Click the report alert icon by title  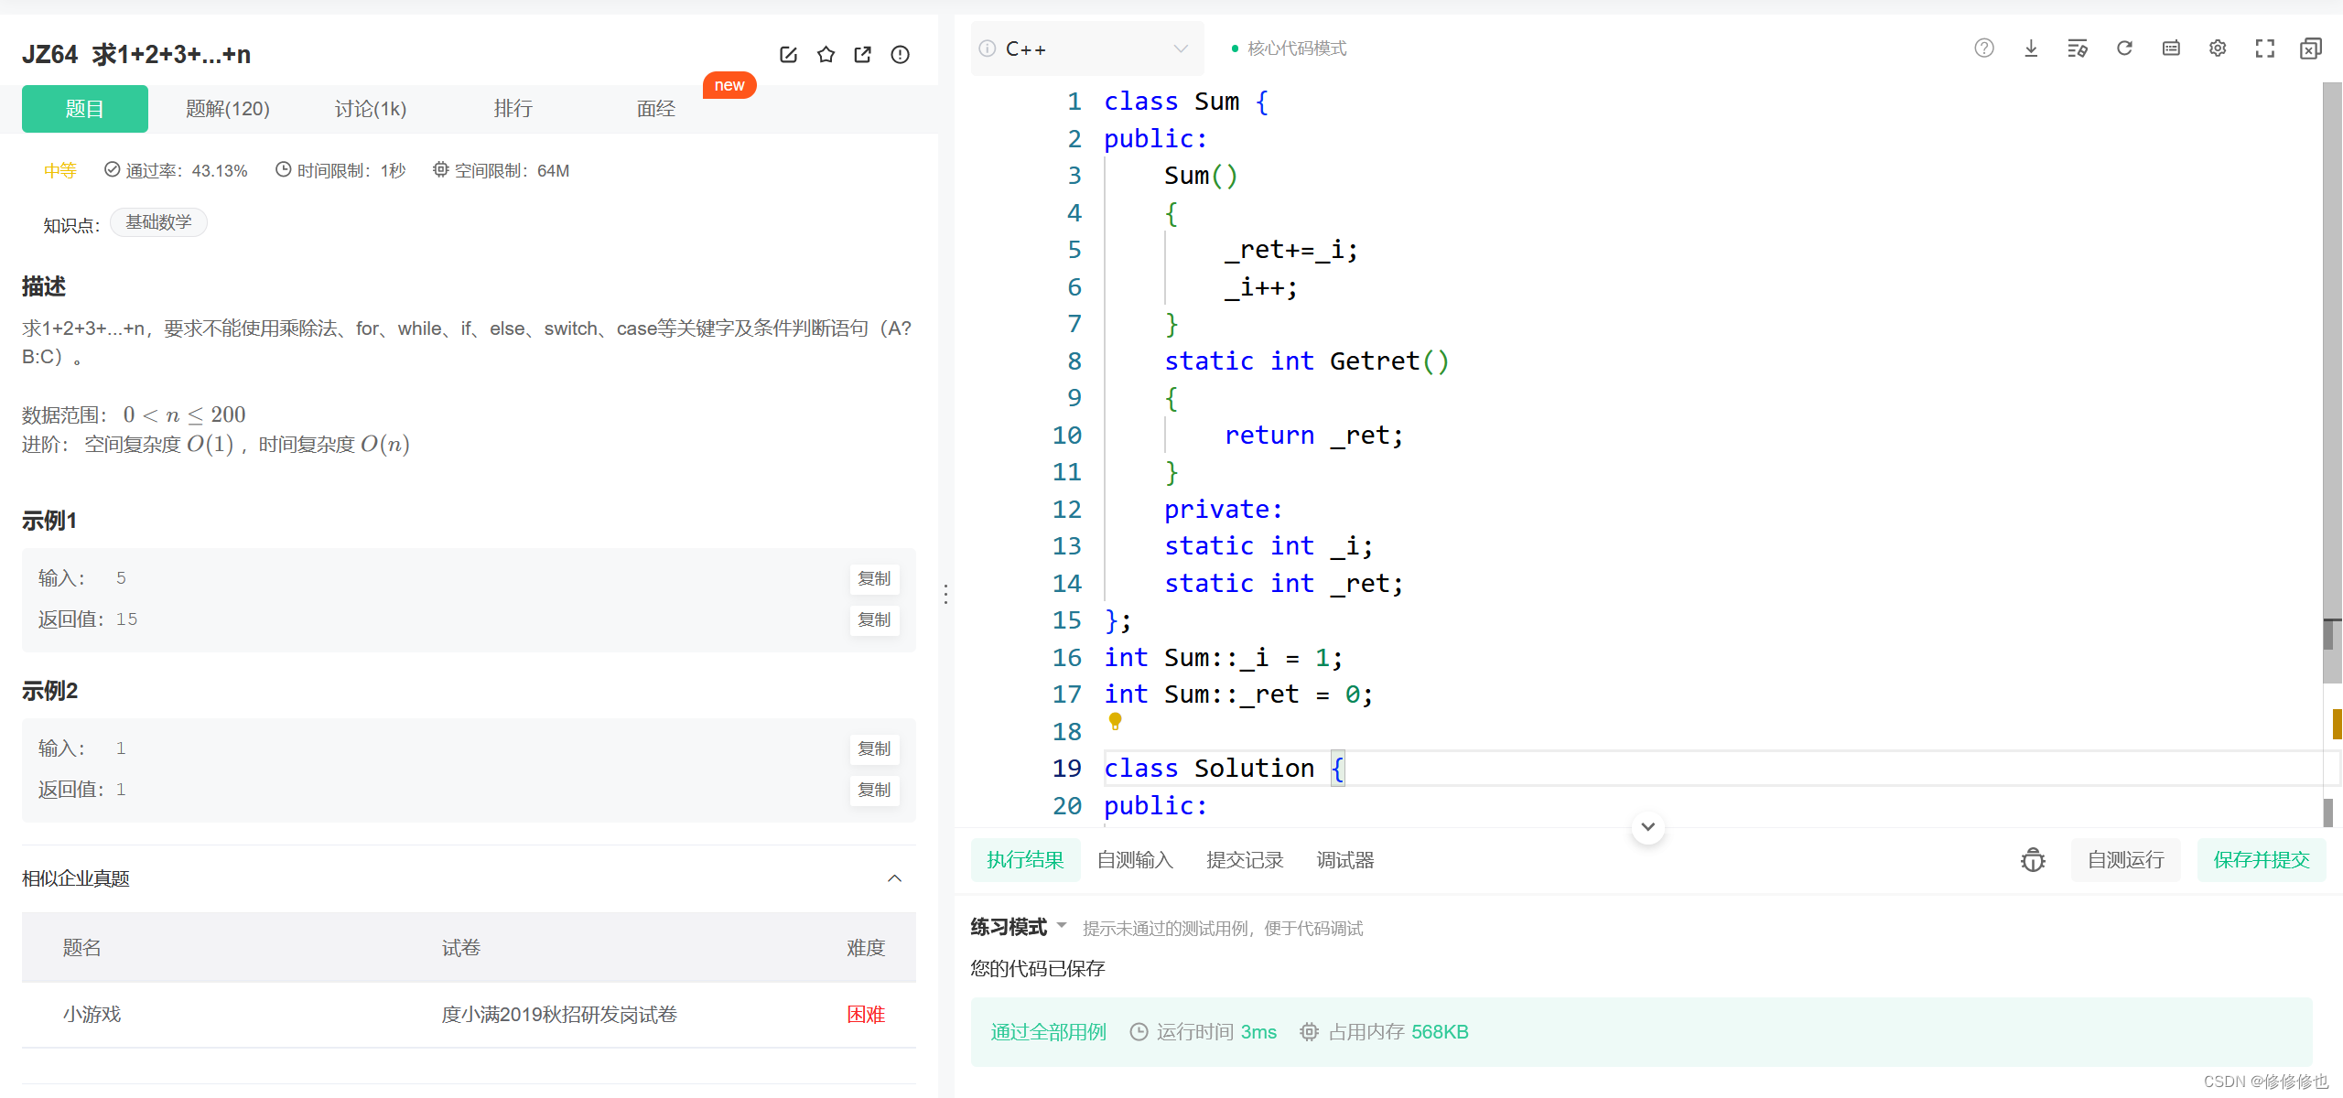tap(900, 55)
